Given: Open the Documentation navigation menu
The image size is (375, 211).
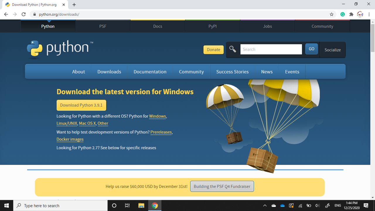Looking at the screenshot, I should click(x=150, y=72).
